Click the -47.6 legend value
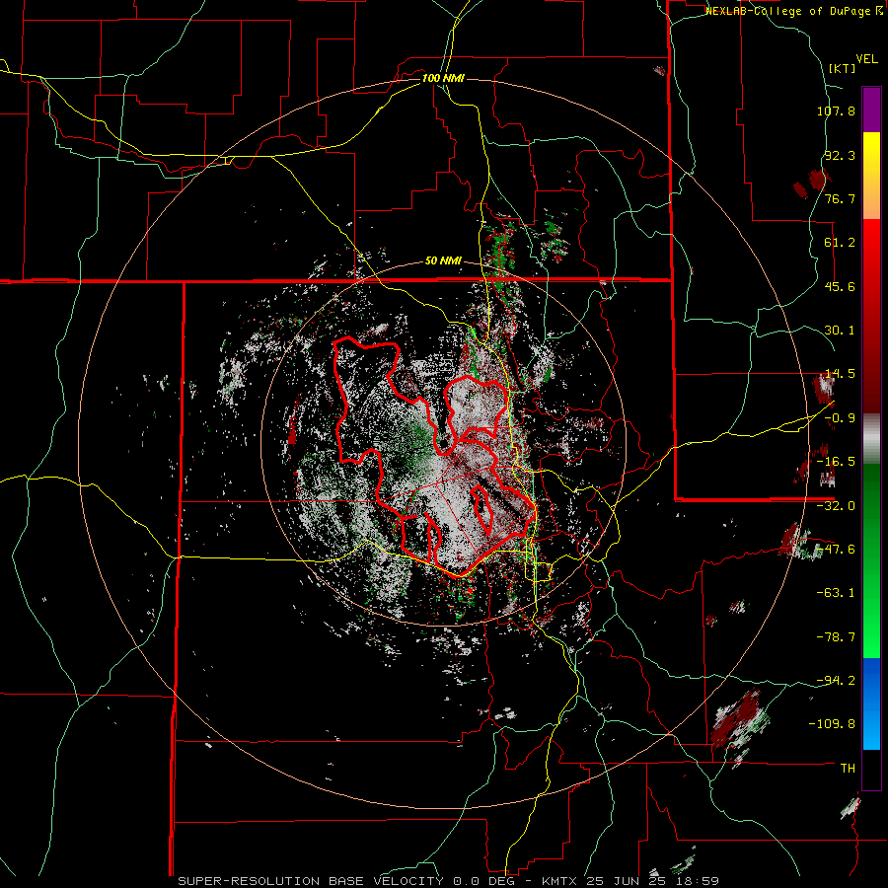The height and width of the screenshot is (888, 888). tap(836, 550)
